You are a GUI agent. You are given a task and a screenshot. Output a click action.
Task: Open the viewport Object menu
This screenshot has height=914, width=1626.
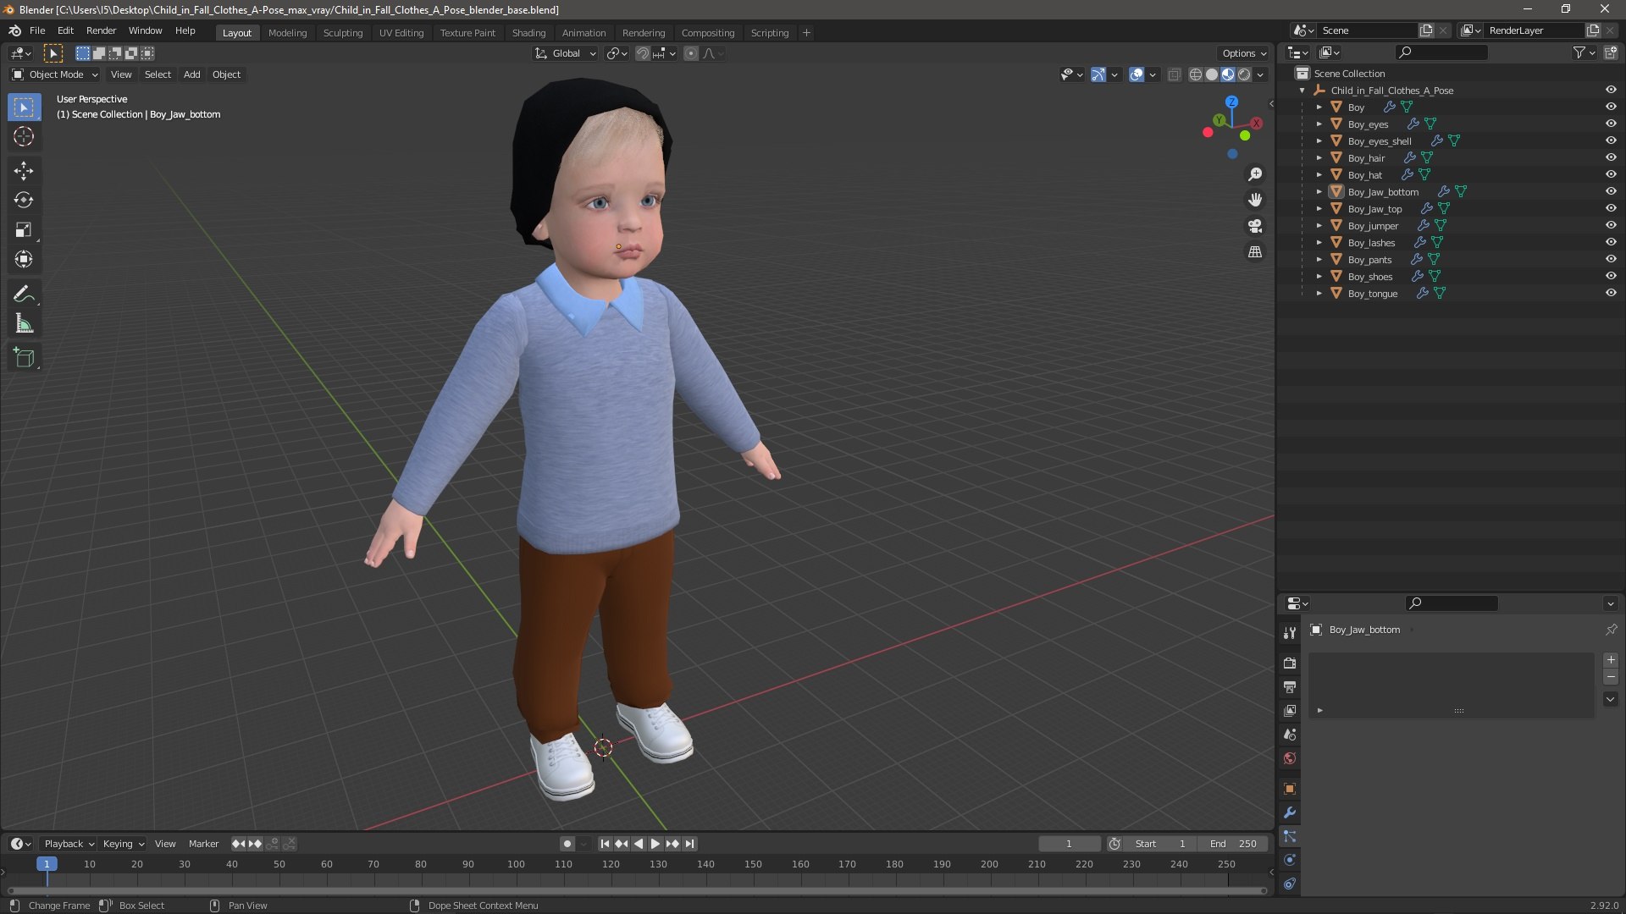click(226, 74)
